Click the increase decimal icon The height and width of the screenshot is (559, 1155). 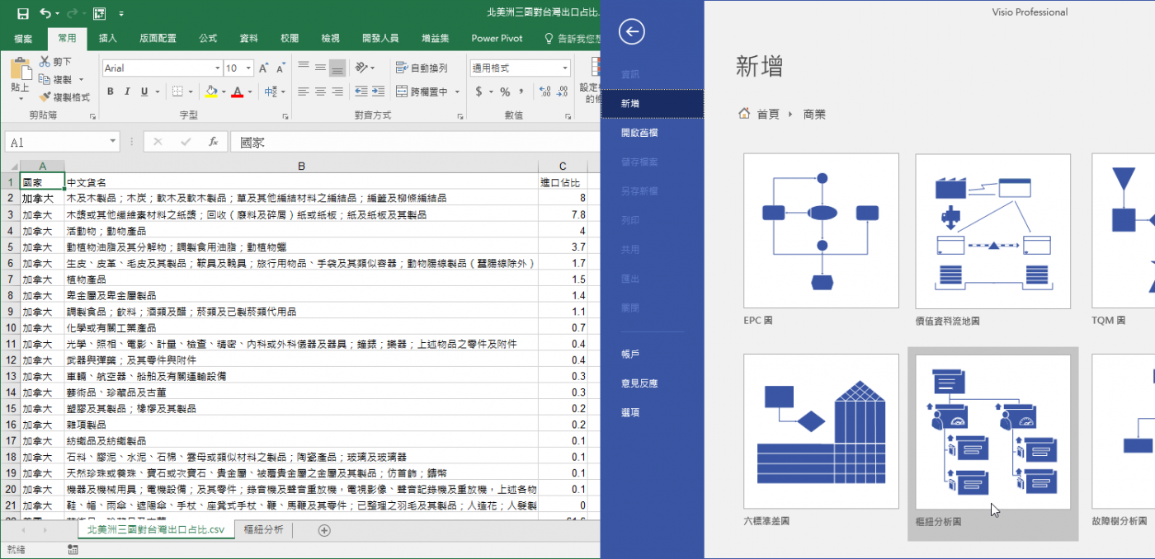coord(545,92)
